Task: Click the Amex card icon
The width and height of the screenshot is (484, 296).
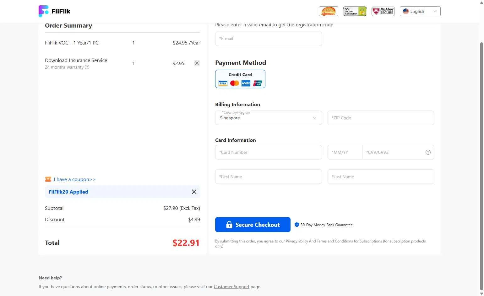Action: pos(246,83)
